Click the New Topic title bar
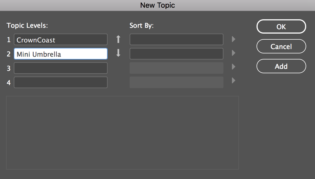Screen dimensions: 315x179 point(157,5)
